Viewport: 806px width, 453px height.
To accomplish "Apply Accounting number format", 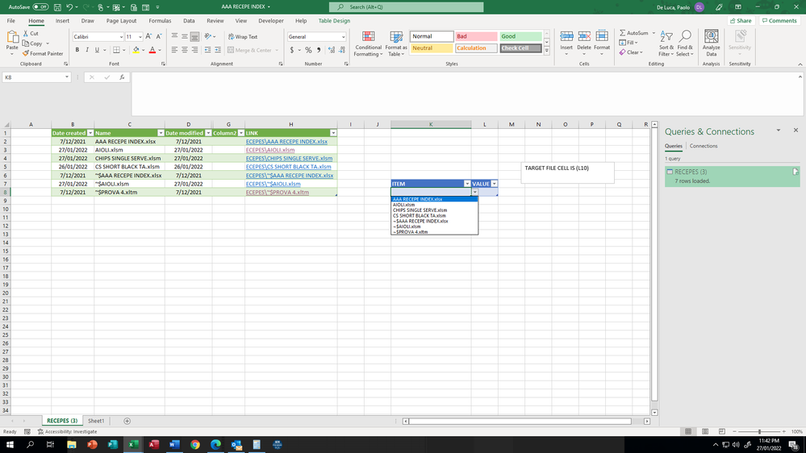I will point(292,50).
